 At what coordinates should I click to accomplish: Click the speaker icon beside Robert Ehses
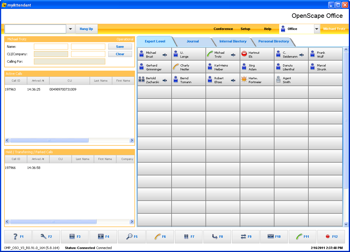[233, 80]
